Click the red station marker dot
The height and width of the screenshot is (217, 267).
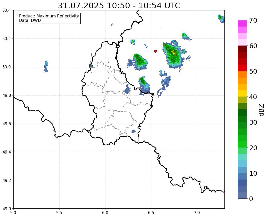(155, 51)
